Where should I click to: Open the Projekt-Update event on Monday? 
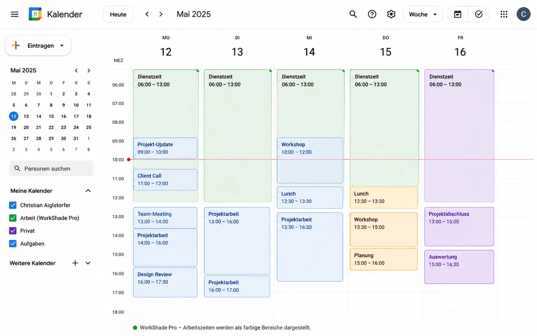(x=165, y=148)
